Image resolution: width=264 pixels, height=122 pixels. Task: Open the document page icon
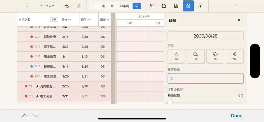pos(164,6)
